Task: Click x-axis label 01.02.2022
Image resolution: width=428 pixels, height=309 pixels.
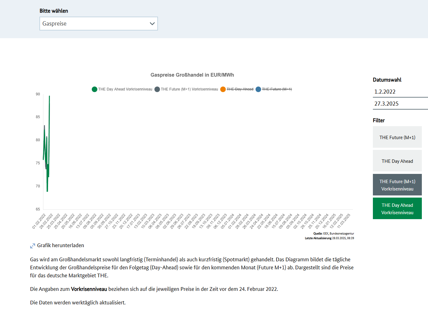Action: (39, 221)
